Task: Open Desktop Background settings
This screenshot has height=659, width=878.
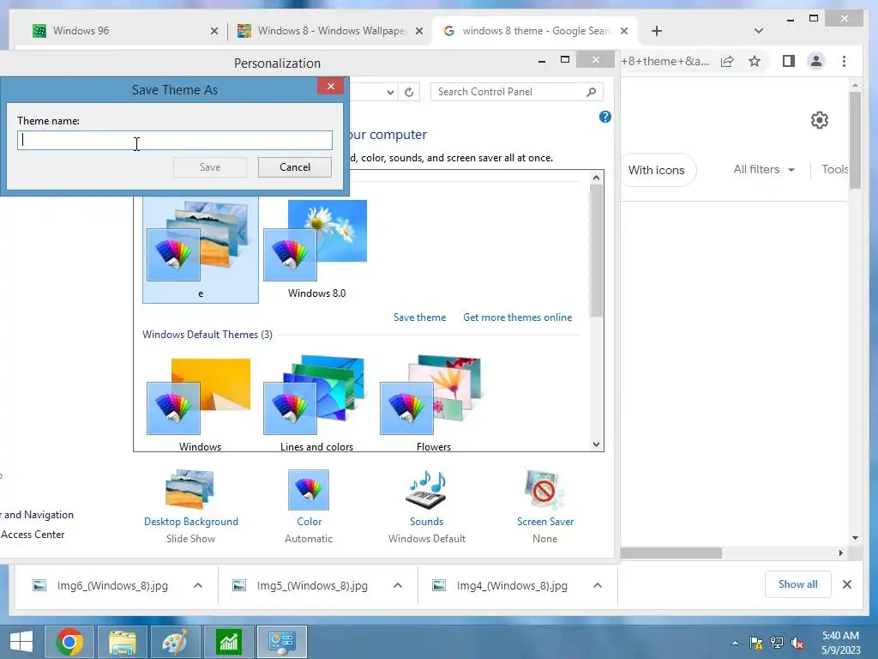Action: pyautogui.click(x=190, y=506)
